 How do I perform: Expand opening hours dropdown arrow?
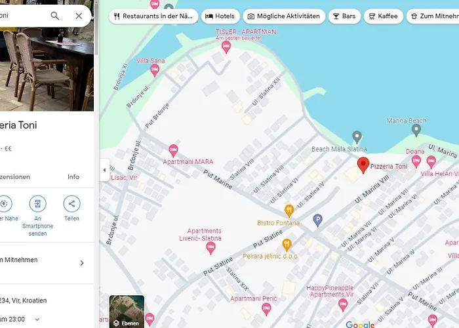pyautogui.click(x=37, y=319)
